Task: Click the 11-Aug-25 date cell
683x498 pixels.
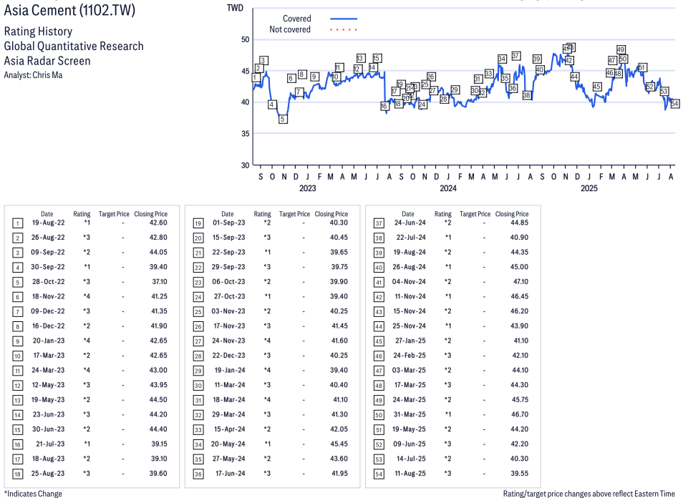Action: [410, 473]
